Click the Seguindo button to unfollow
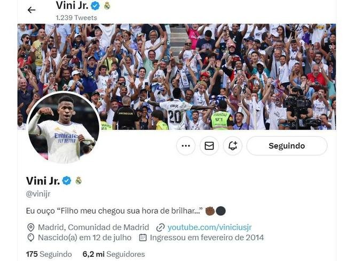 coord(287,146)
